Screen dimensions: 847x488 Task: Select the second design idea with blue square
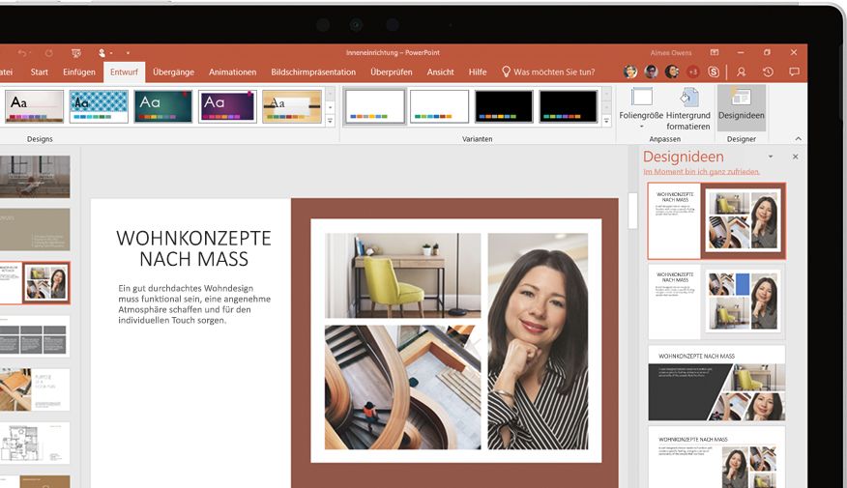[716, 301]
